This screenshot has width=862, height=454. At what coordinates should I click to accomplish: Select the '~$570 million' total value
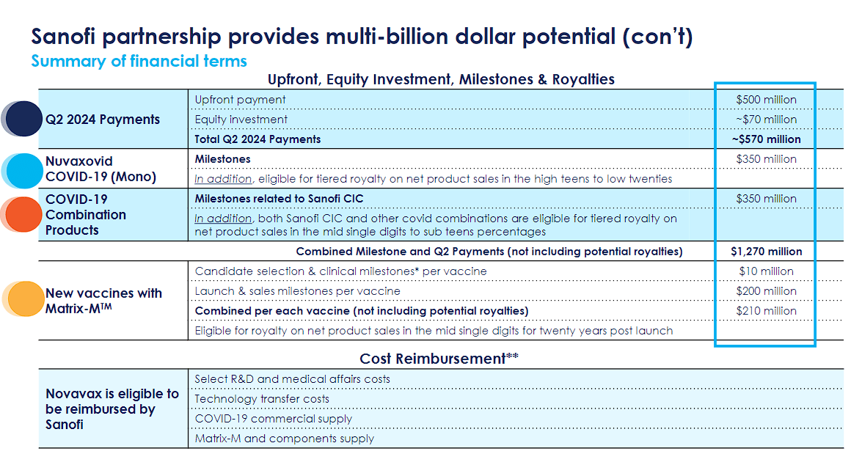coord(767,139)
